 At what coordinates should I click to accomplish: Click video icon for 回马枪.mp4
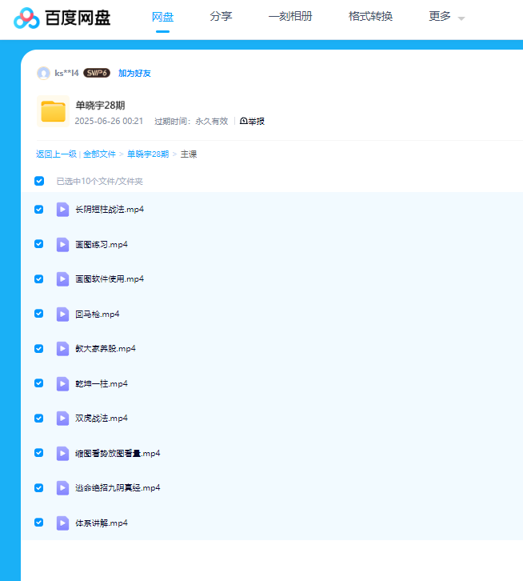(62, 315)
